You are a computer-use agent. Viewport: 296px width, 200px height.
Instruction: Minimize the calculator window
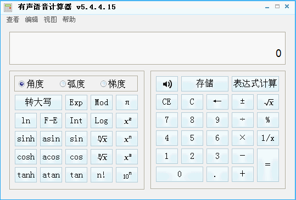click(x=267, y=7)
